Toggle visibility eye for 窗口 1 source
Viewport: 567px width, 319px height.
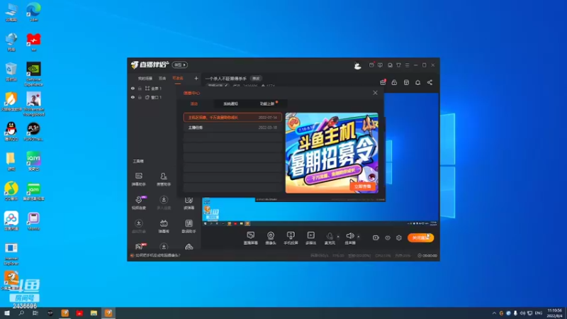(133, 97)
